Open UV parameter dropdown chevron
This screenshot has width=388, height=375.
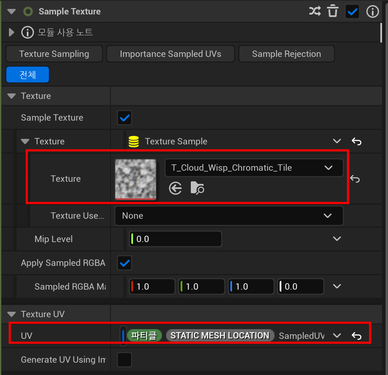[337, 336]
